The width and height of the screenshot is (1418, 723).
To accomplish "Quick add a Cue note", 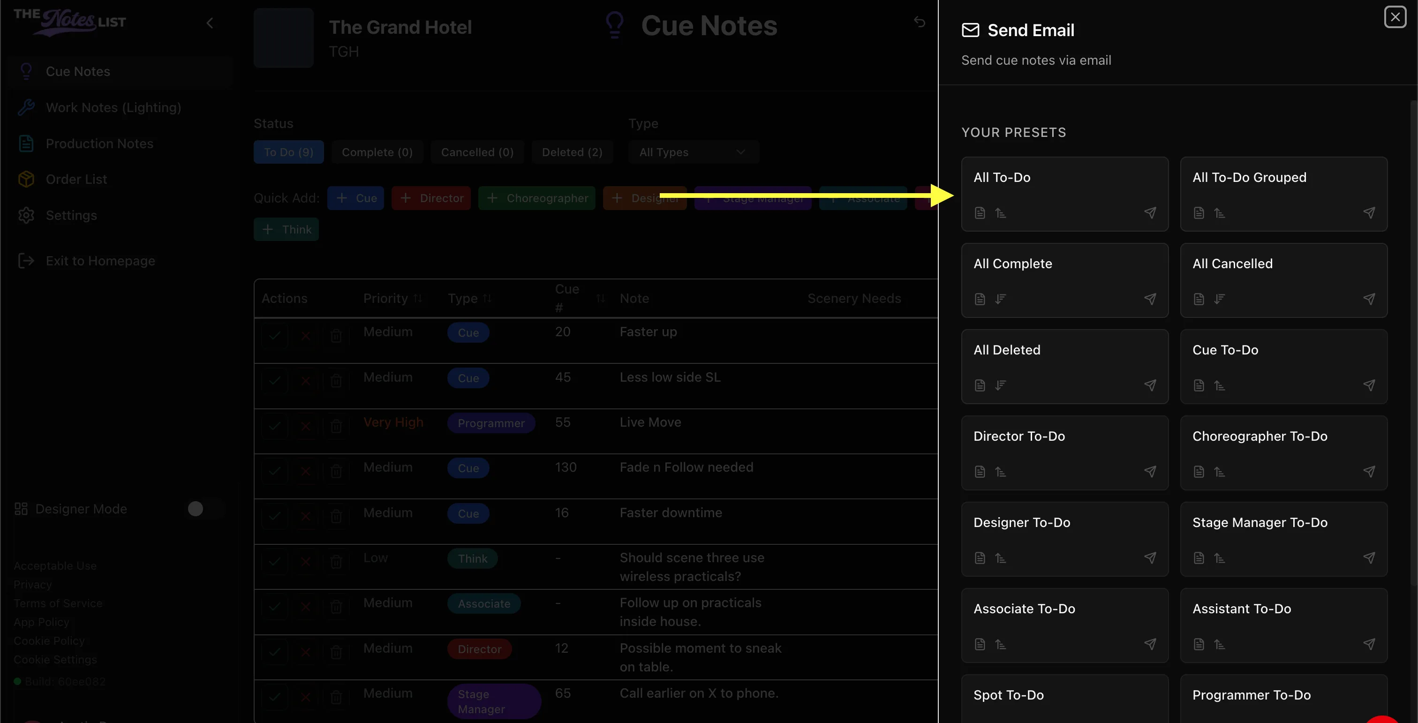I will click(355, 198).
